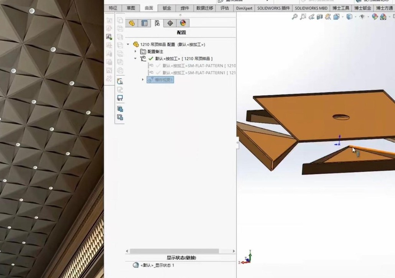This screenshot has width=395, height=278.
Task: Click the 显示状态(链接) section header
Action: pyautogui.click(x=181, y=258)
